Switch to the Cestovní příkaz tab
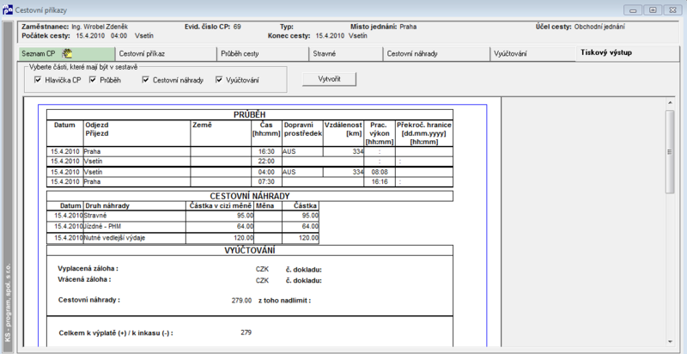The width and height of the screenshot is (687, 354). click(166, 53)
